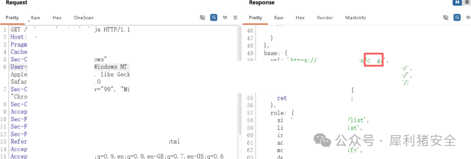
Task: Switch Response view to Raw tab
Action: pyautogui.click(x=279, y=18)
